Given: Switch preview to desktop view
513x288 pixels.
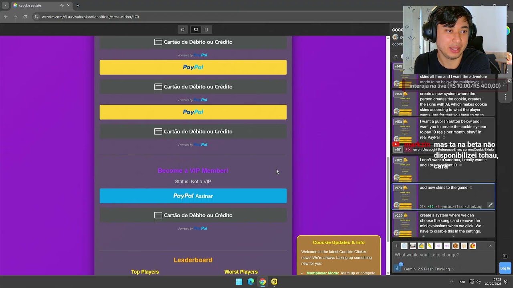Looking at the screenshot, I should coord(196,30).
